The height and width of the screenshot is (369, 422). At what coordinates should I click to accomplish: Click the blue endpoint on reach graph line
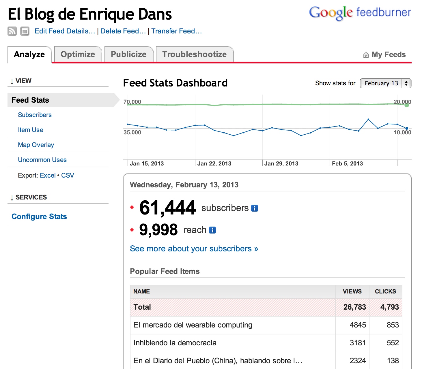pos(406,128)
